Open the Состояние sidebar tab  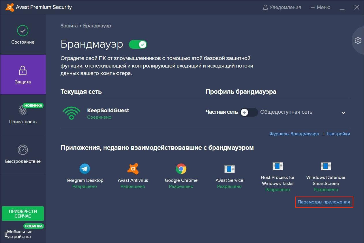23,35
